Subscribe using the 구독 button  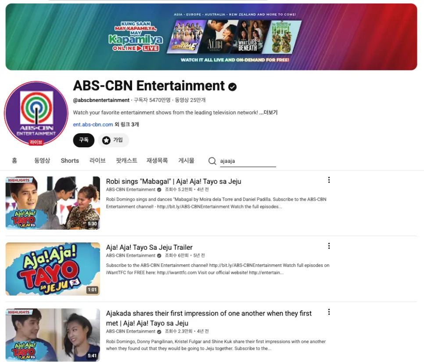point(83,140)
